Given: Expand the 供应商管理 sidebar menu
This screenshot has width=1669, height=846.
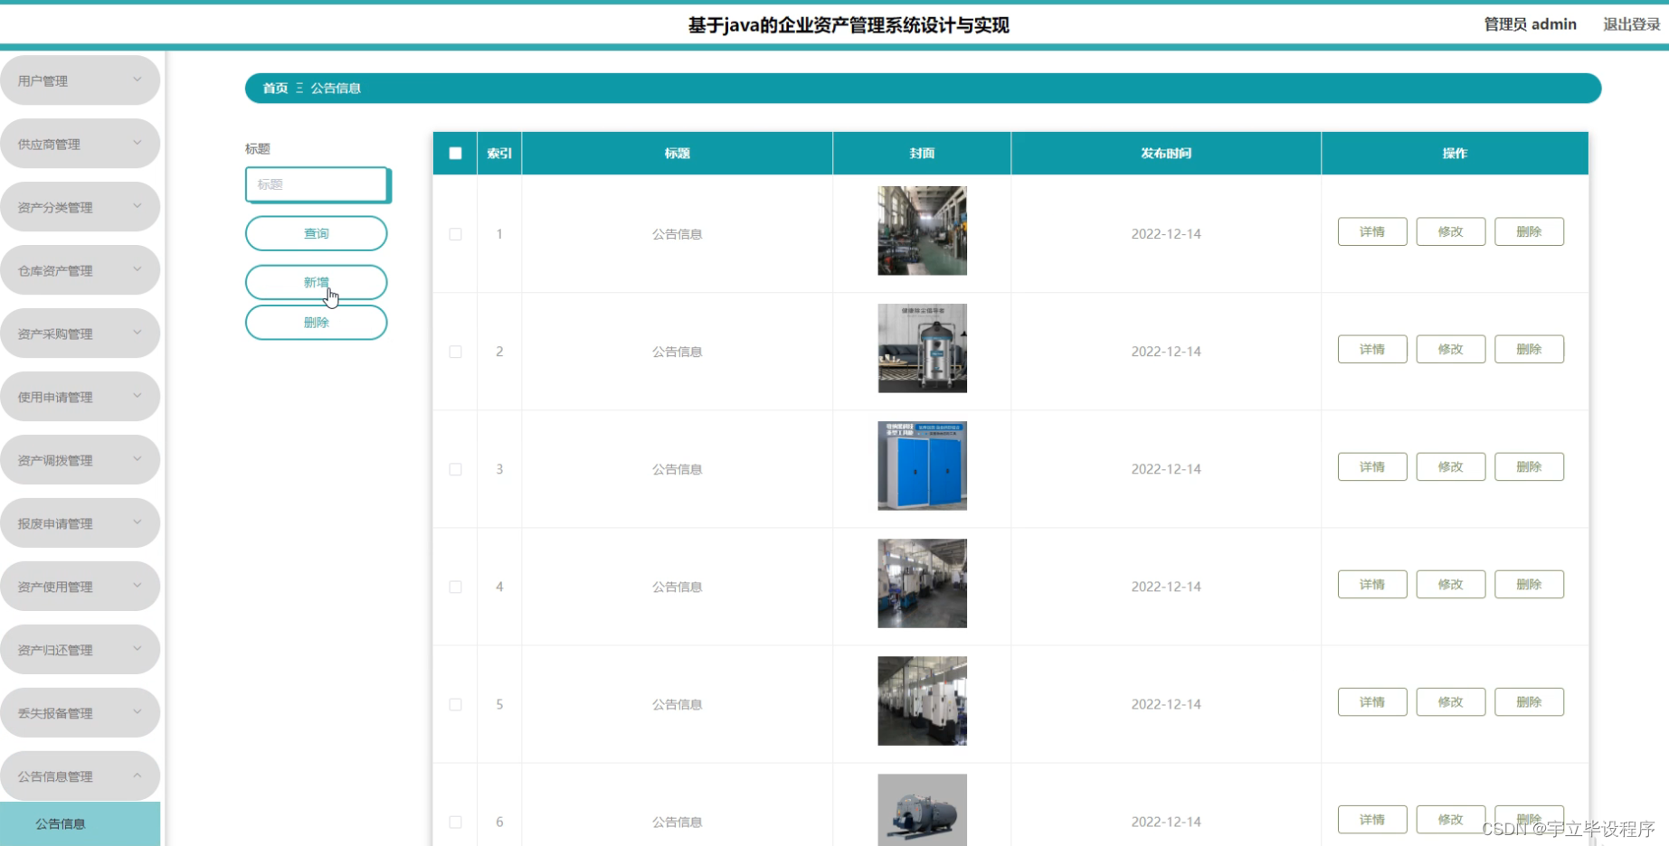Looking at the screenshot, I should point(80,144).
